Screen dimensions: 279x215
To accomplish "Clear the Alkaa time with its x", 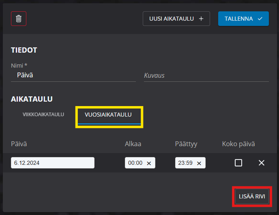I will (x=149, y=163).
